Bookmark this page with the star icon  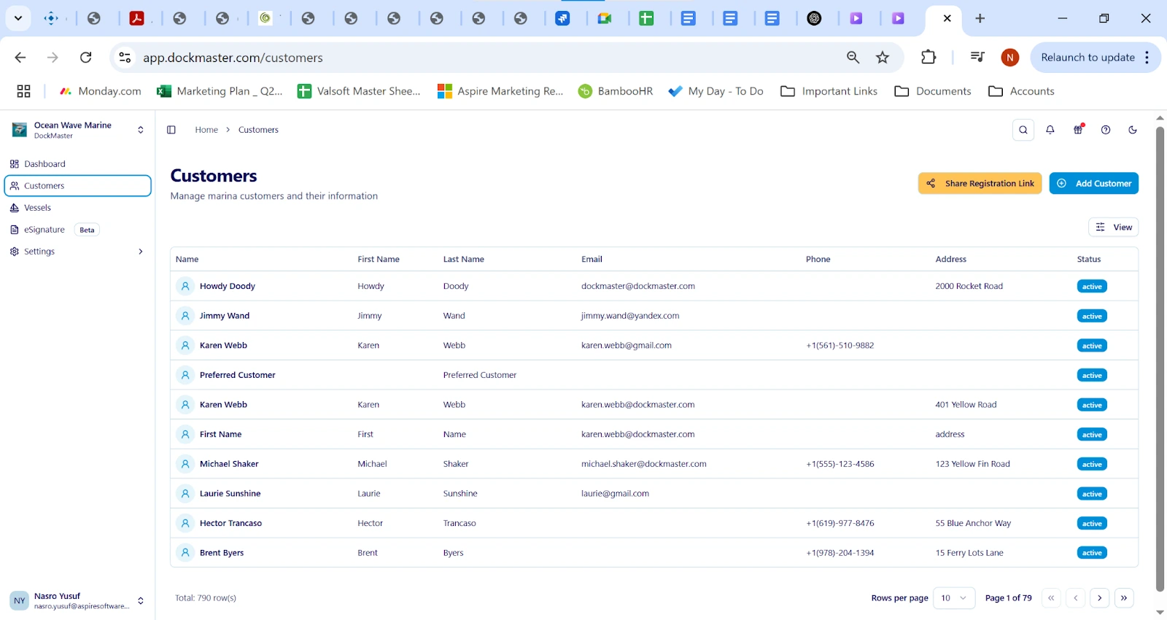(883, 58)
